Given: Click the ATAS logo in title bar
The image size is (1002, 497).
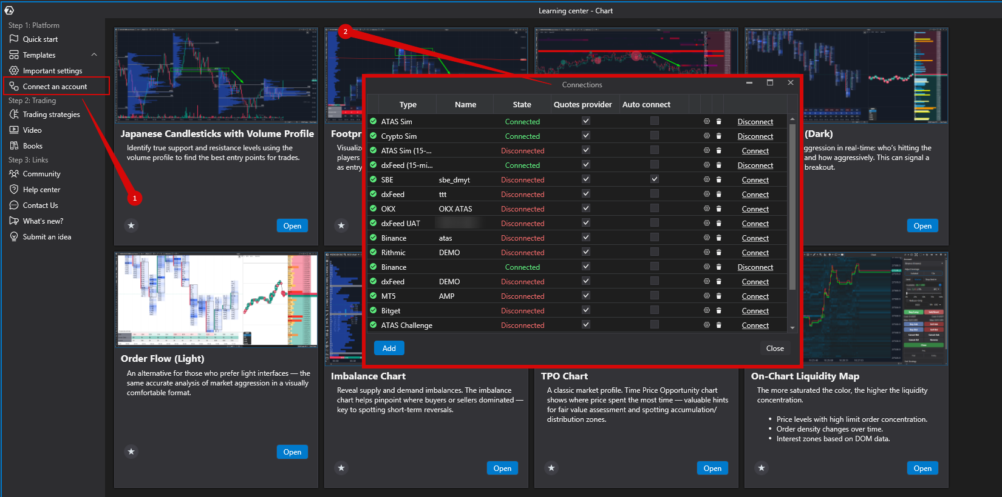Looking at the screenshot, I should pos(9,10).
